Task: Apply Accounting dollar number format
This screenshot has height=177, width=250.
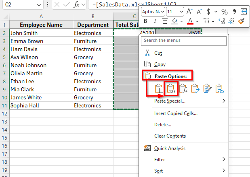Action: click(208, 12)
